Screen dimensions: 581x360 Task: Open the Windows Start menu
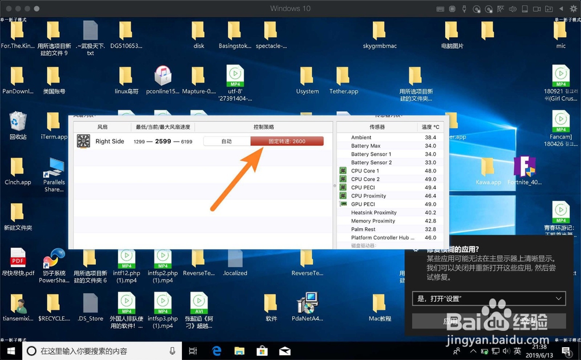(11, 351)
